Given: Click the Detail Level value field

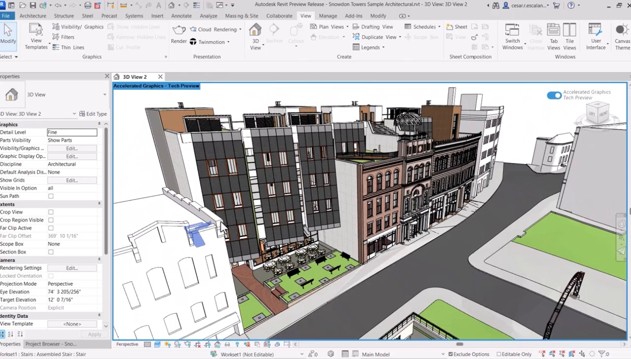Looking at the screenshot, I should (72, 132).
